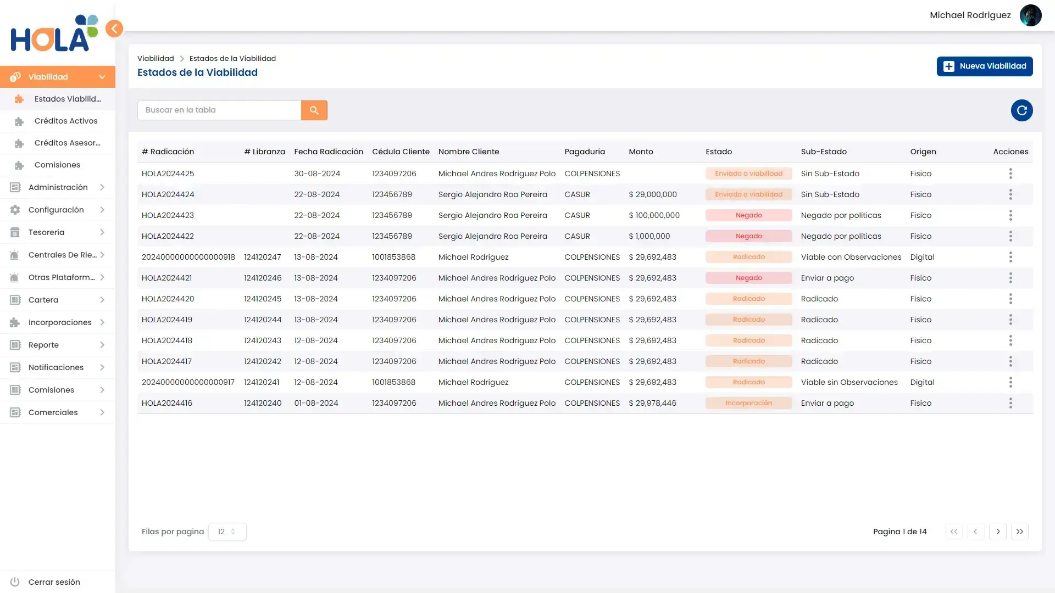
Task: Click the Buscar en la tabla field
Action: click(x=219, y=110)
